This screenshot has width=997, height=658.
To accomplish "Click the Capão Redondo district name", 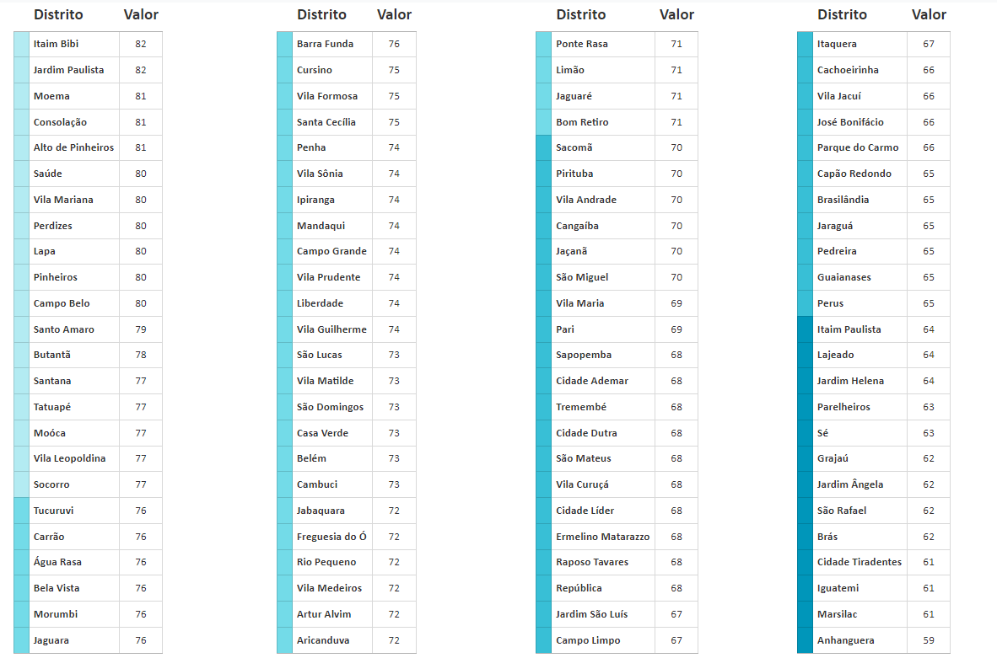I will click(x=854, y=174).
